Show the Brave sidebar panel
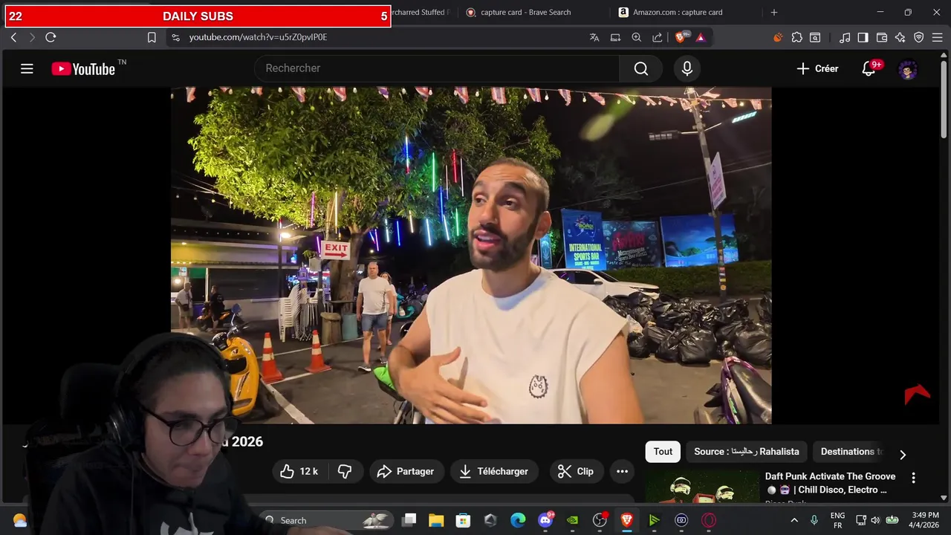The width and height of the screenshot is (951, 535). coord(863,37)
